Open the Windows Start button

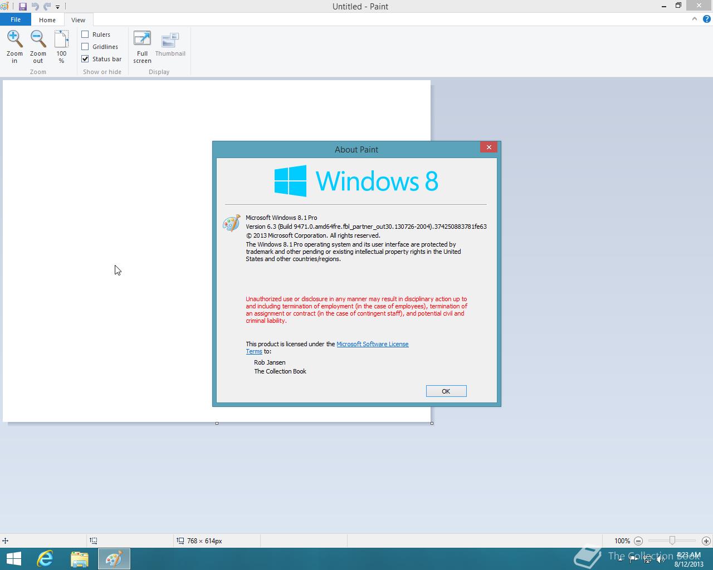point(14,559)
